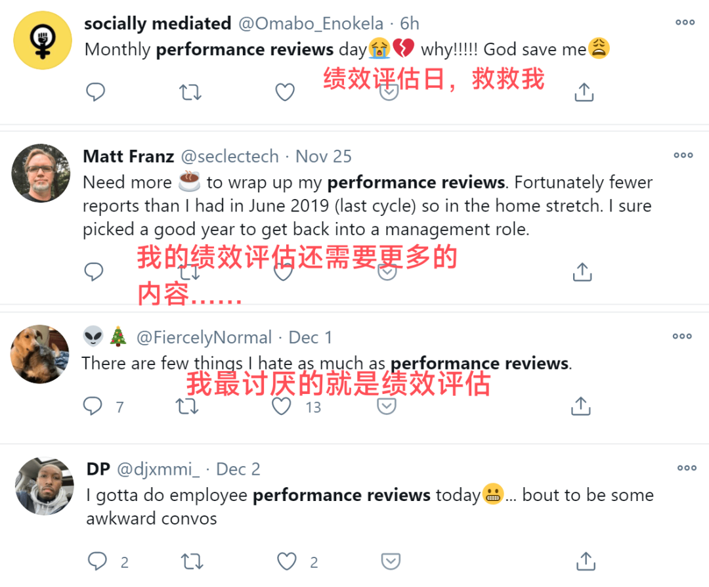Open Matt Franz's profile picture
Image resolution: width=709 pixels, height=587 pixels.
tap(41, 173)
